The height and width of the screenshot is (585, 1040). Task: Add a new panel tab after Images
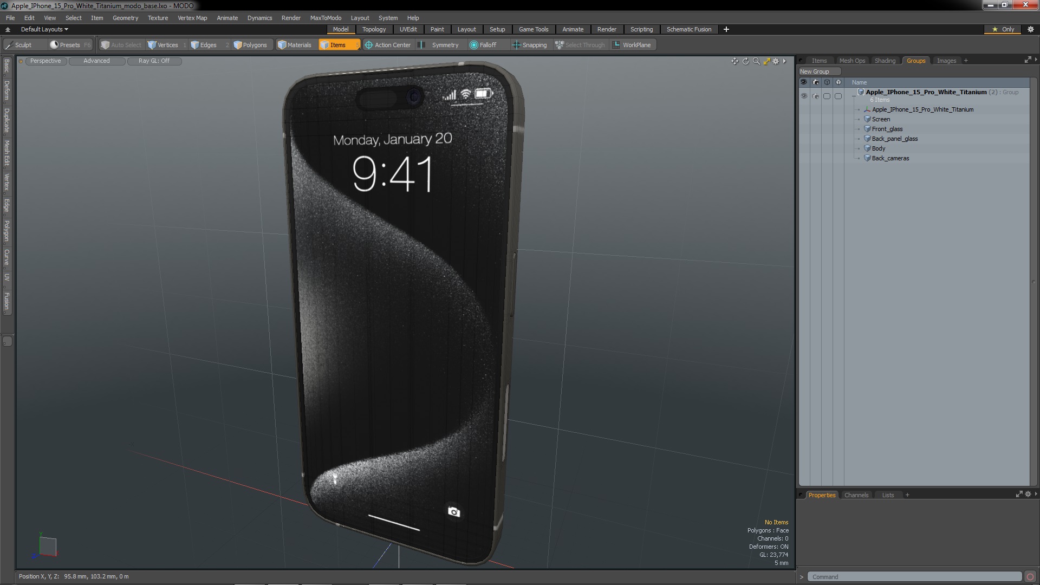(x=966, y=61)
